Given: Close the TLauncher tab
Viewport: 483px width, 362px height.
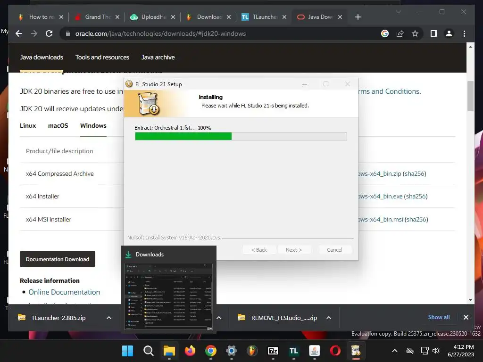Looking at the screenshot, I should (x=284, y=17).
